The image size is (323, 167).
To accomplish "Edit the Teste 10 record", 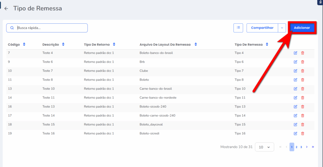I will tap(296, 89).
